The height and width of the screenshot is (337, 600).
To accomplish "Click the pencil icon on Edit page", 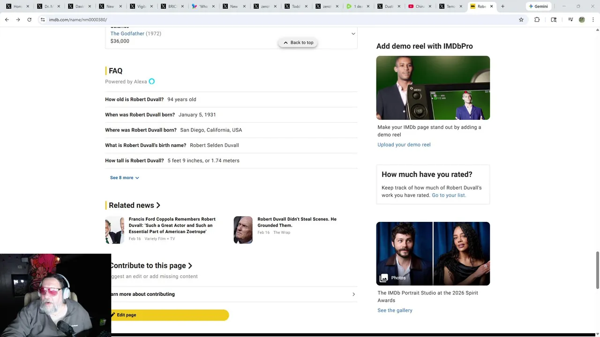I will (x=113, y=315).
